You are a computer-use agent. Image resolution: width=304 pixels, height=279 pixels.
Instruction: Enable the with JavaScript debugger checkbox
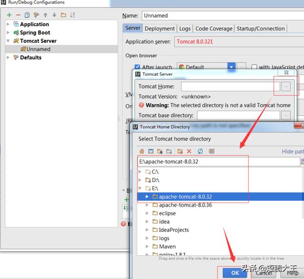(x=255, y=67)
